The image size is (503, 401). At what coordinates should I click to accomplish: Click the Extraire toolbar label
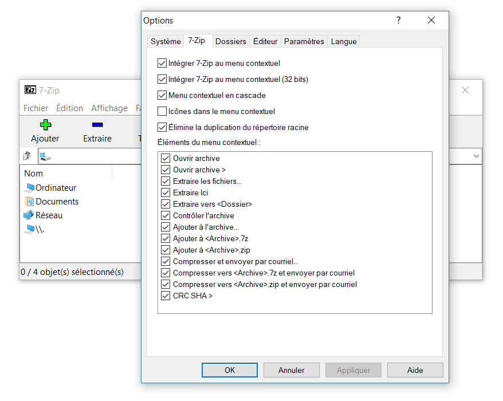click(97, 139)
